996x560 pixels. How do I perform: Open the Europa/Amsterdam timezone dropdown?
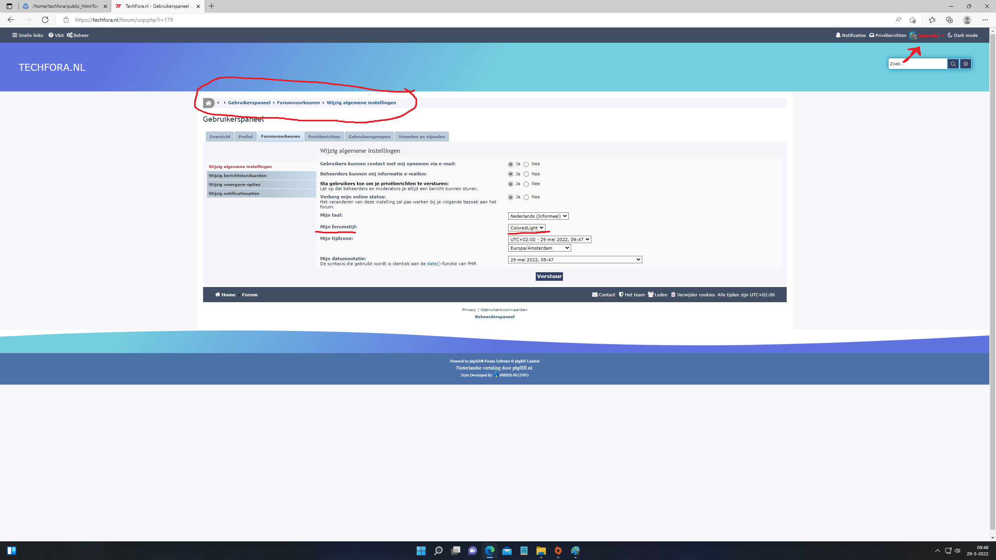click(539, 248)
